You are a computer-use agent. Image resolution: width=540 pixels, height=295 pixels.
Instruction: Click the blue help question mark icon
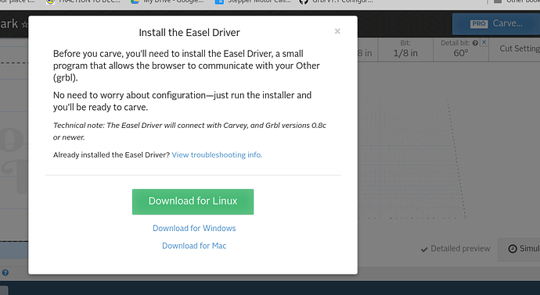pyautogui.click(x=5, y=273)
